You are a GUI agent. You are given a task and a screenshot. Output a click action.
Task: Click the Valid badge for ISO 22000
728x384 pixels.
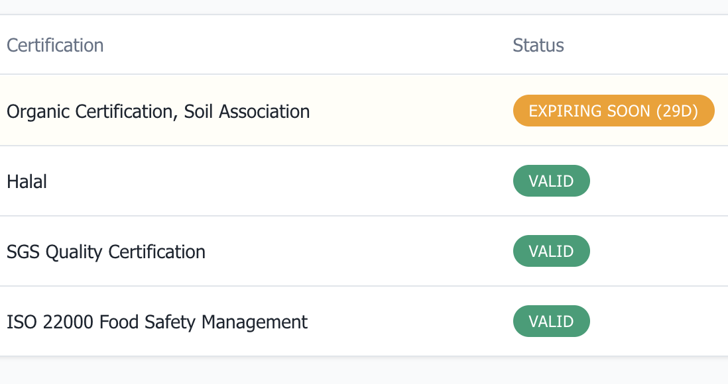click(551, 321)
